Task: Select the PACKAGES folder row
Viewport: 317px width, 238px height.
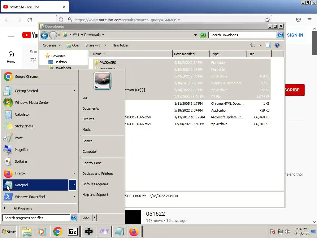Action: (x=181, y=63)
